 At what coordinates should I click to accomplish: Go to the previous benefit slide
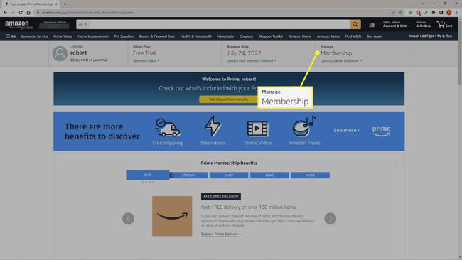click(x=128, y=219)
